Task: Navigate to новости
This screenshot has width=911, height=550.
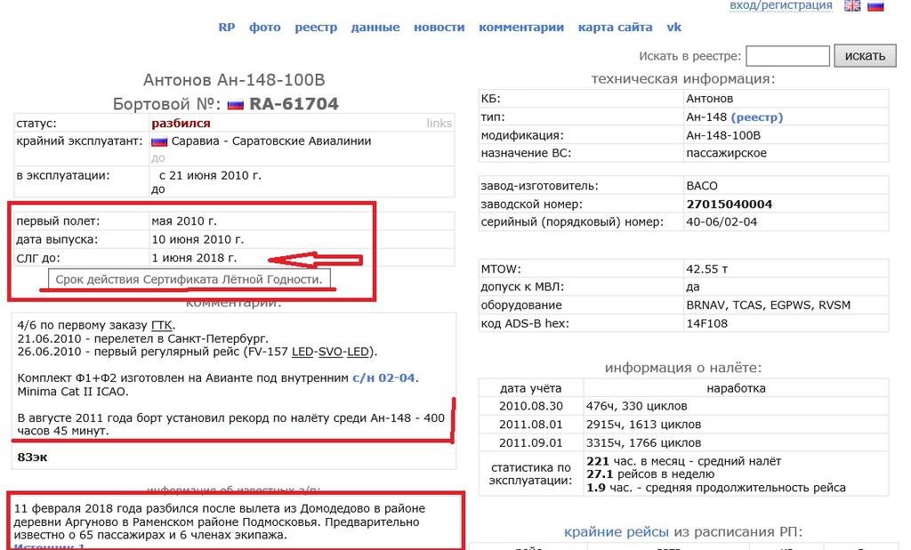Action: coord(439,28)
